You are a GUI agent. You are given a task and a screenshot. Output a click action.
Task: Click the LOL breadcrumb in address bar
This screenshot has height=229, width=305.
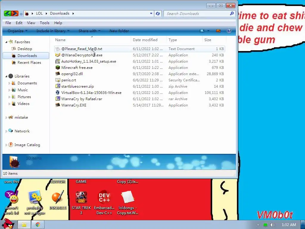(39, 13)
